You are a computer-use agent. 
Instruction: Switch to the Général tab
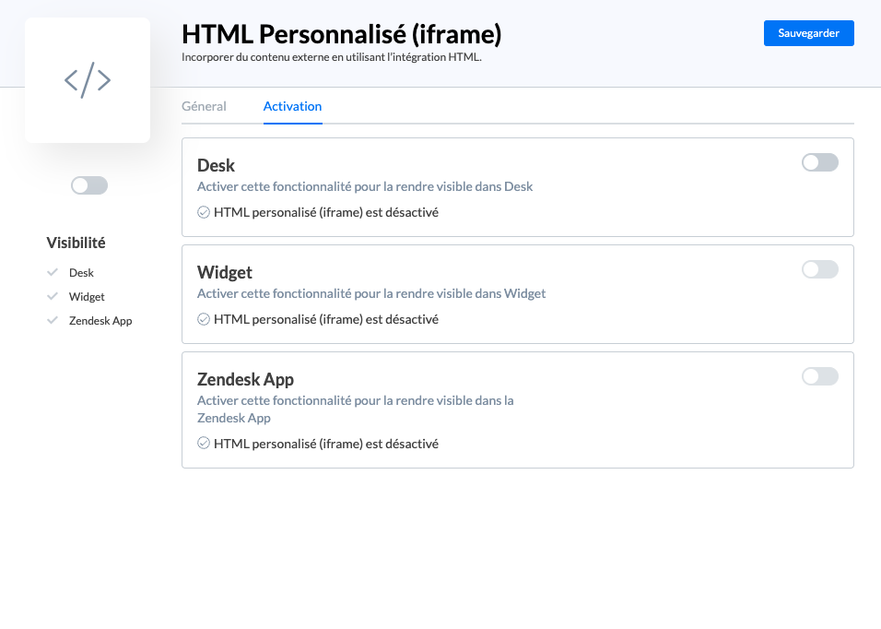(x=204, y=106)
